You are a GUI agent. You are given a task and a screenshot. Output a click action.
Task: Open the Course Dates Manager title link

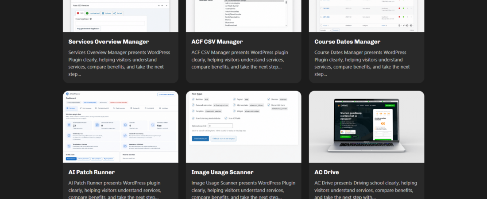pyautogui.click(x=347, y=42)
